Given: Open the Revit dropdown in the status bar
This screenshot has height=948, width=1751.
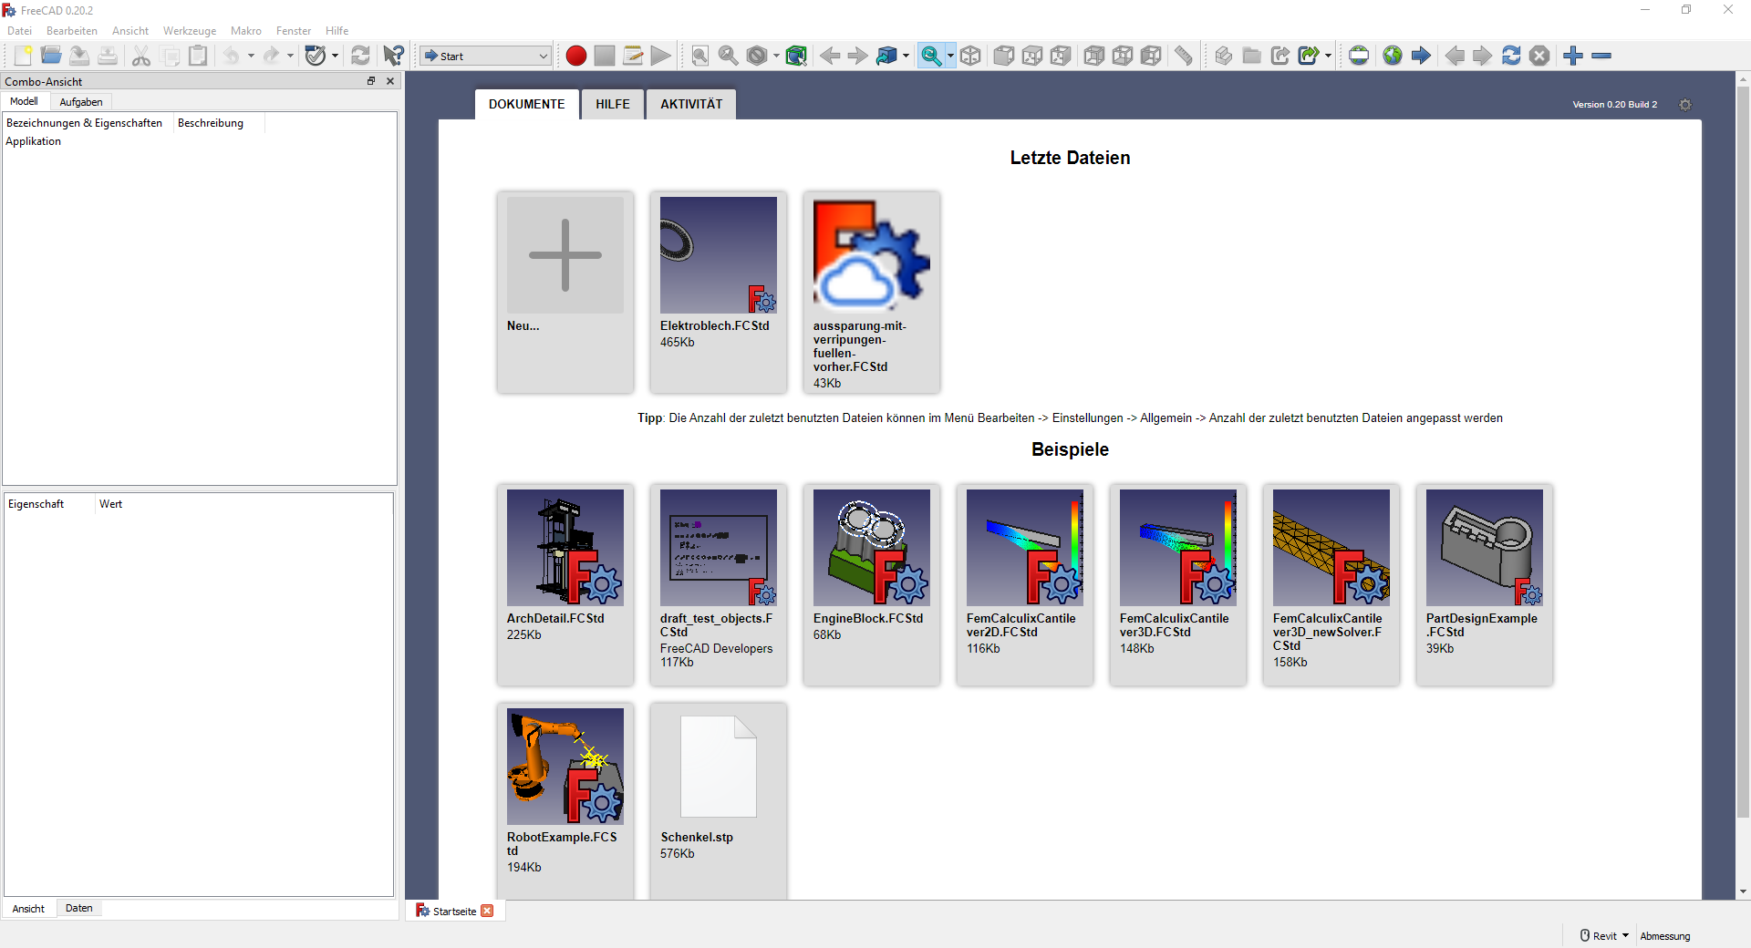Looking at the screenshot, I should tap(1605, 935).
